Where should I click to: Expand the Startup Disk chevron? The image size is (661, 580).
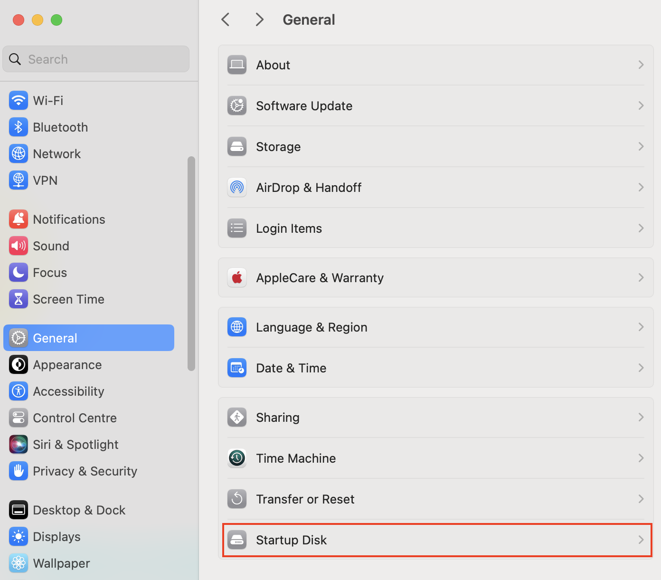point(641,540)
